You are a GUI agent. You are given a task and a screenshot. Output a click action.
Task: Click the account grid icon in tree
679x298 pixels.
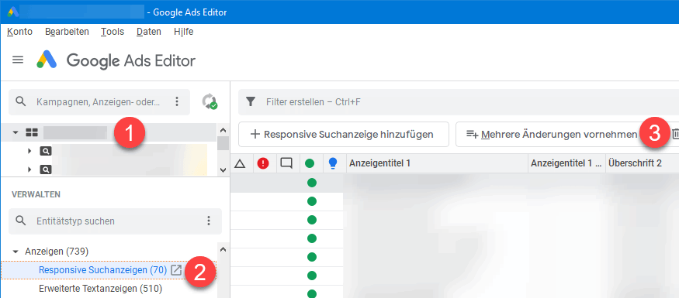(x=32, y=132)
